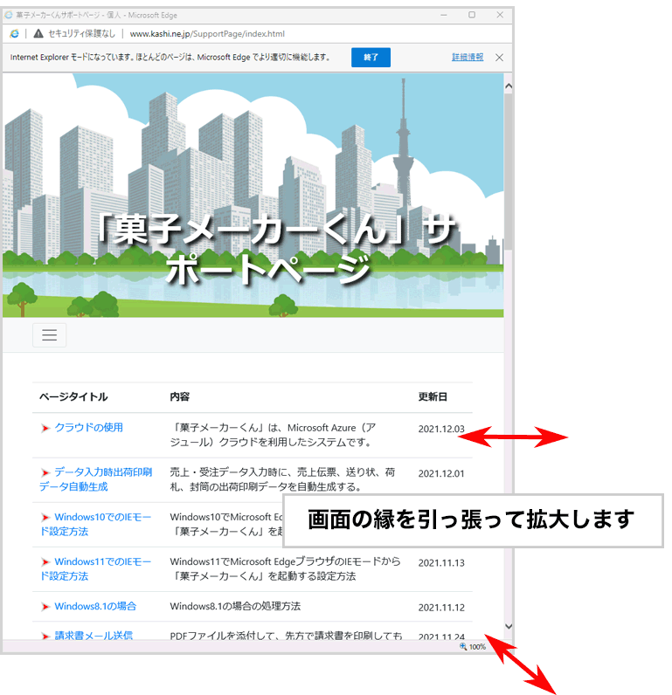Click the city skyline banner image
This screenshot has height=695, width=672.
click(253, 196)
